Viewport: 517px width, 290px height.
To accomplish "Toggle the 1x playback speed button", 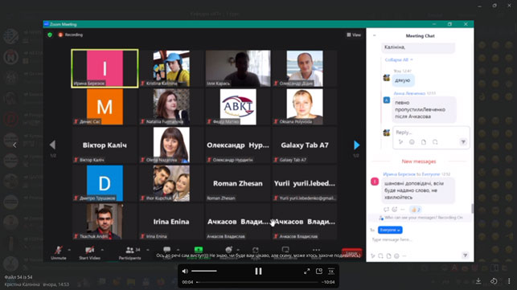I will click(x=331, y=272).
